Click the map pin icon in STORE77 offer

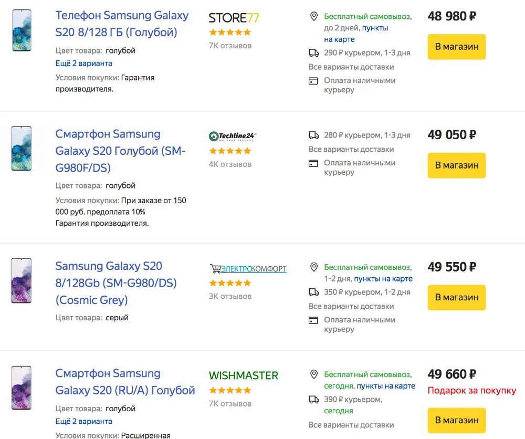click(x=314, y=16)
